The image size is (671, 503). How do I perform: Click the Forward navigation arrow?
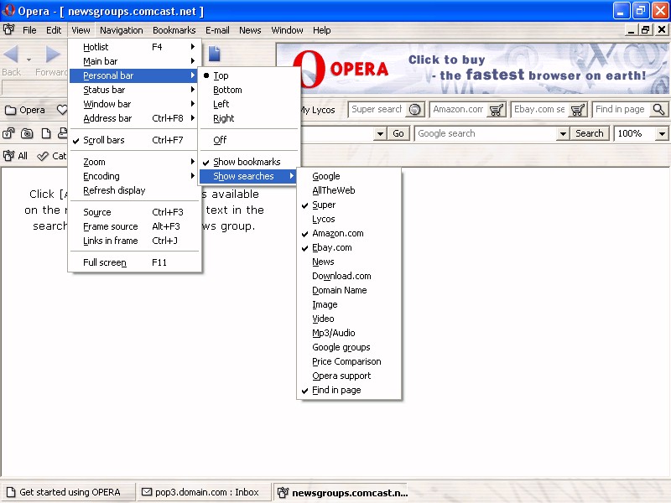[x=53, y=55]
